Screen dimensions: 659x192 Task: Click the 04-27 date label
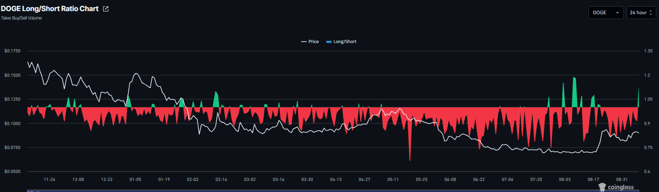tap(365, 180)
